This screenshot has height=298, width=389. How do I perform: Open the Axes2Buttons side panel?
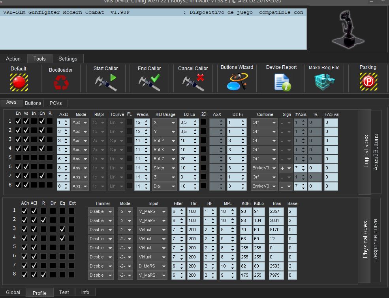pos(376,152)
